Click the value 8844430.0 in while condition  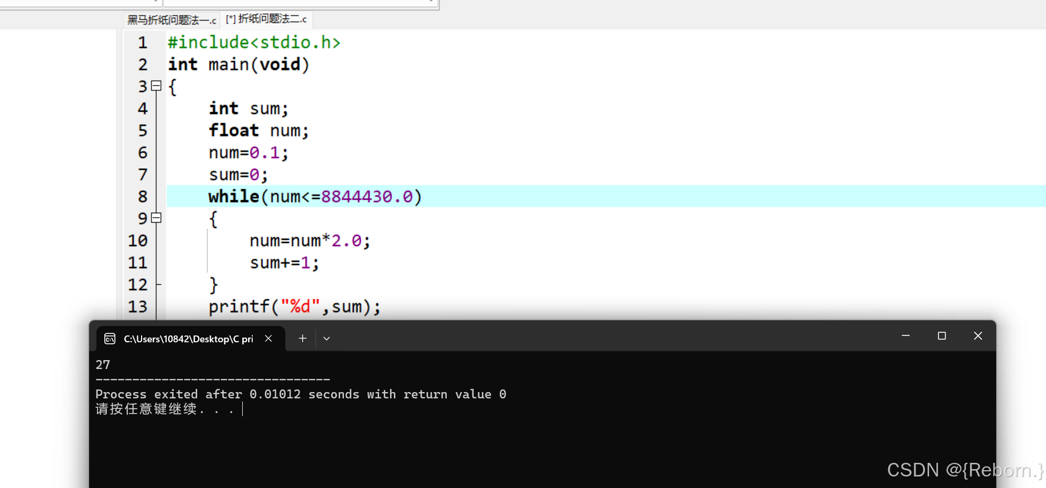pos(367,196)
